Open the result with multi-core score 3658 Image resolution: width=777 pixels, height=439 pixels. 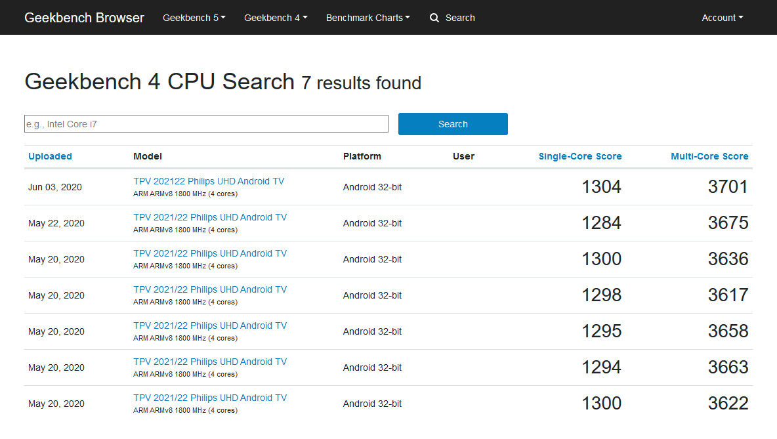(x=210, y=325)
